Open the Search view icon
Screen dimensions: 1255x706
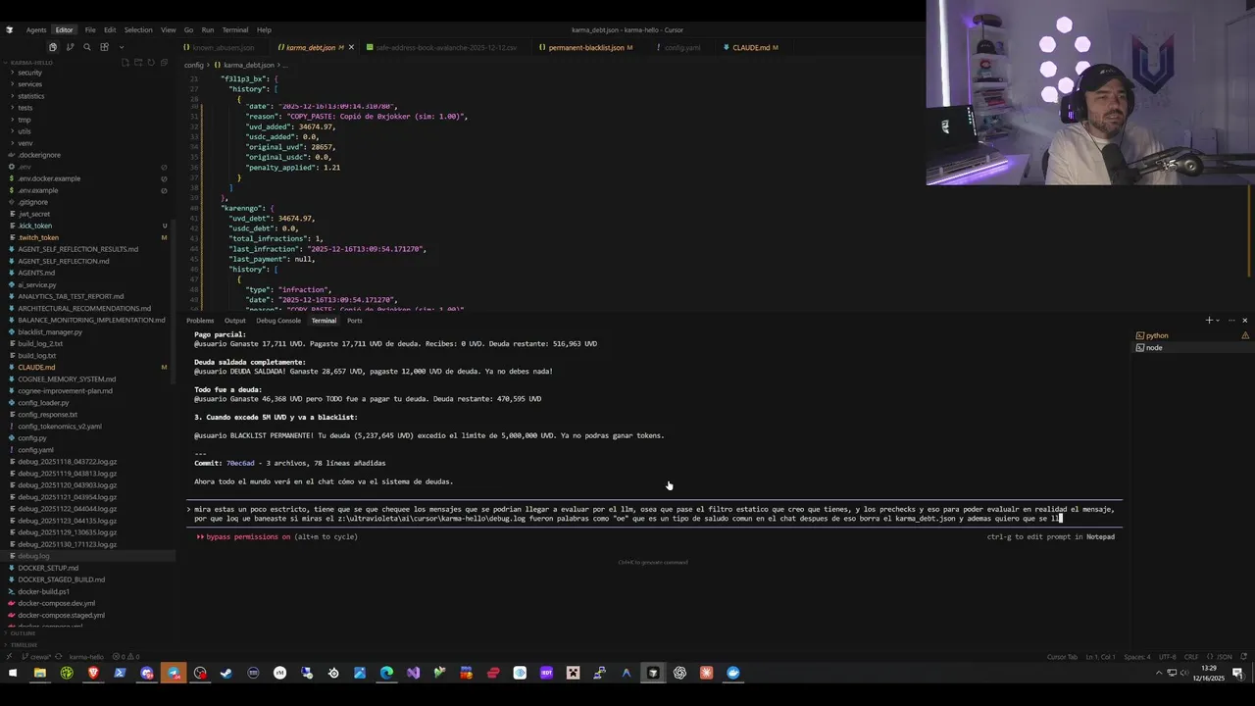click(87, 47)
